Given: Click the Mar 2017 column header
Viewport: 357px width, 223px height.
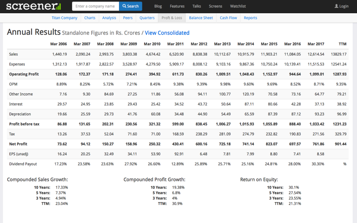Looking at the screenshot, I should pyautogui.click(x=316, y=44).
